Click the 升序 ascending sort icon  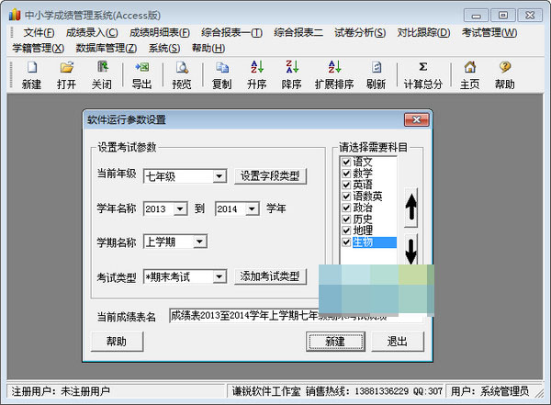(x=256, y=68)
